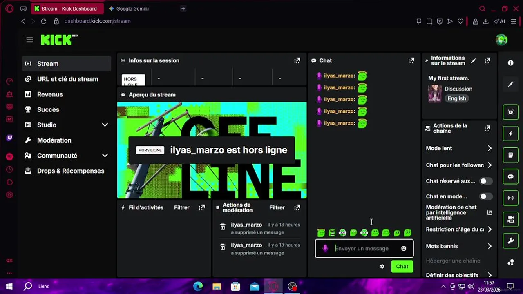Open Opera GX sidebar settings gear
The width and height of the screenshot is (523, 294).
tap(9, 195)
